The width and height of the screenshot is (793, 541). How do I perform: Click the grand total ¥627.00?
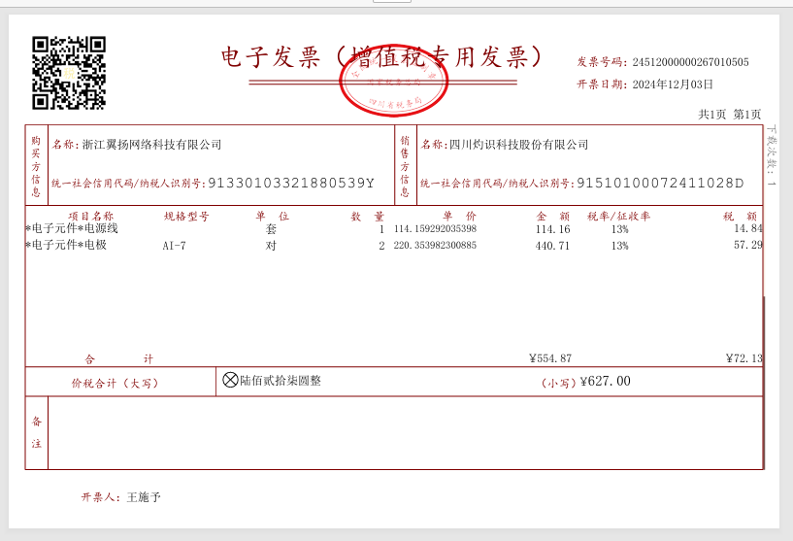(x=605, y=382)
